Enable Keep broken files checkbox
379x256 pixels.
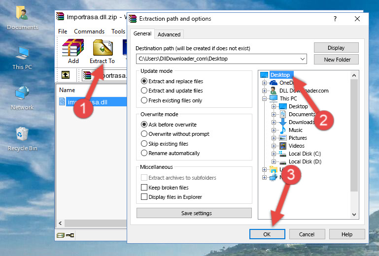(144, 188)
